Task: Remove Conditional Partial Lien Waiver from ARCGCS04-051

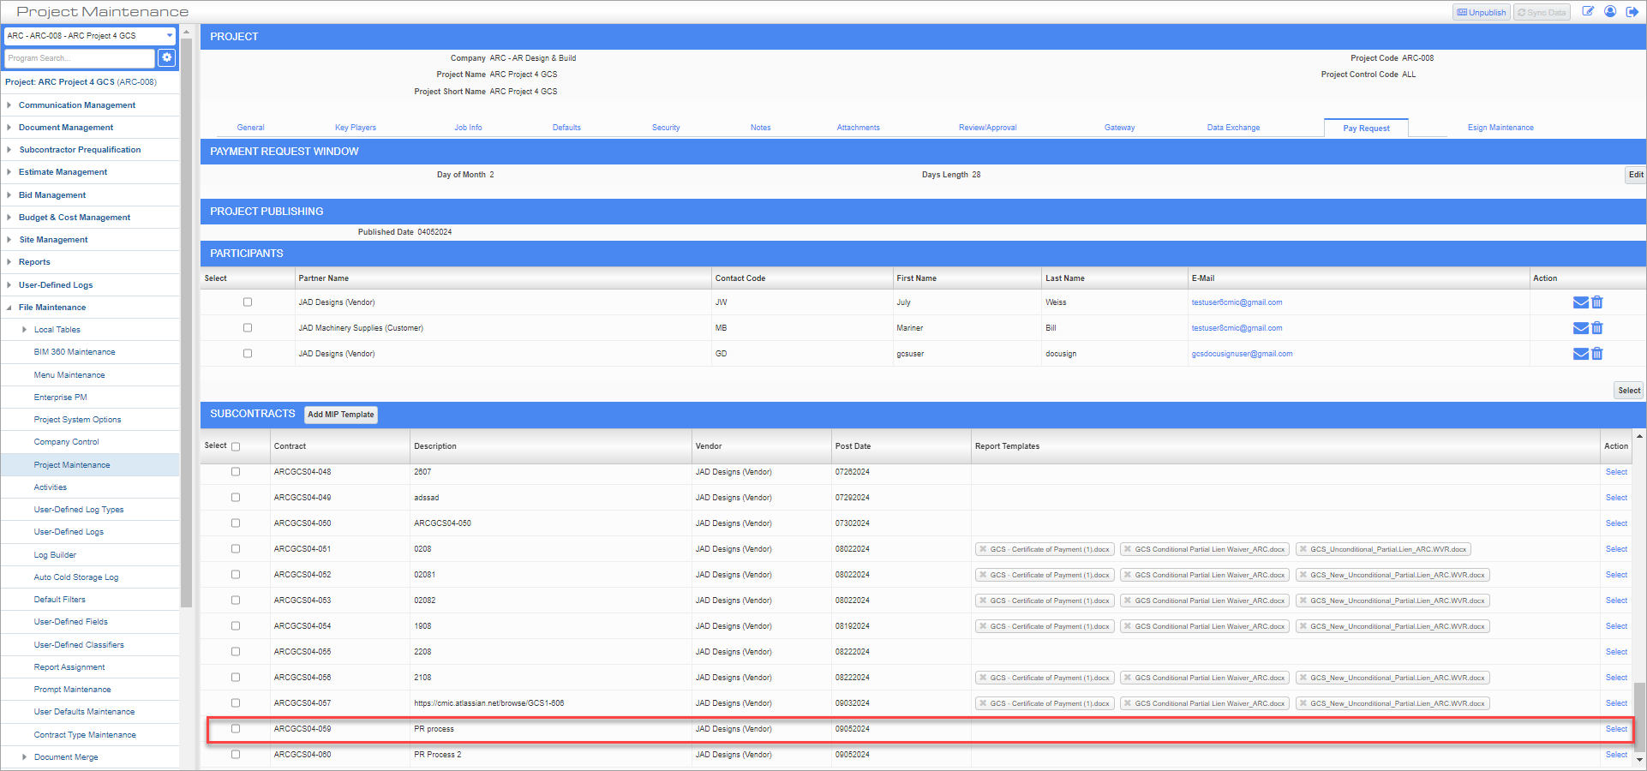Action: (1128, 549)
